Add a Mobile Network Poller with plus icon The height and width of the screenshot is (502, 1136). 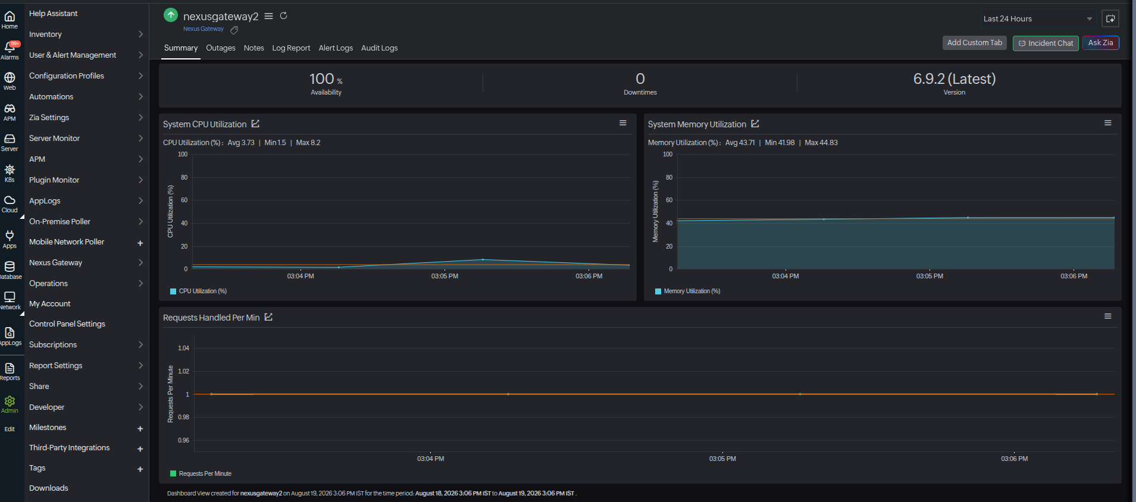(140, 243)
